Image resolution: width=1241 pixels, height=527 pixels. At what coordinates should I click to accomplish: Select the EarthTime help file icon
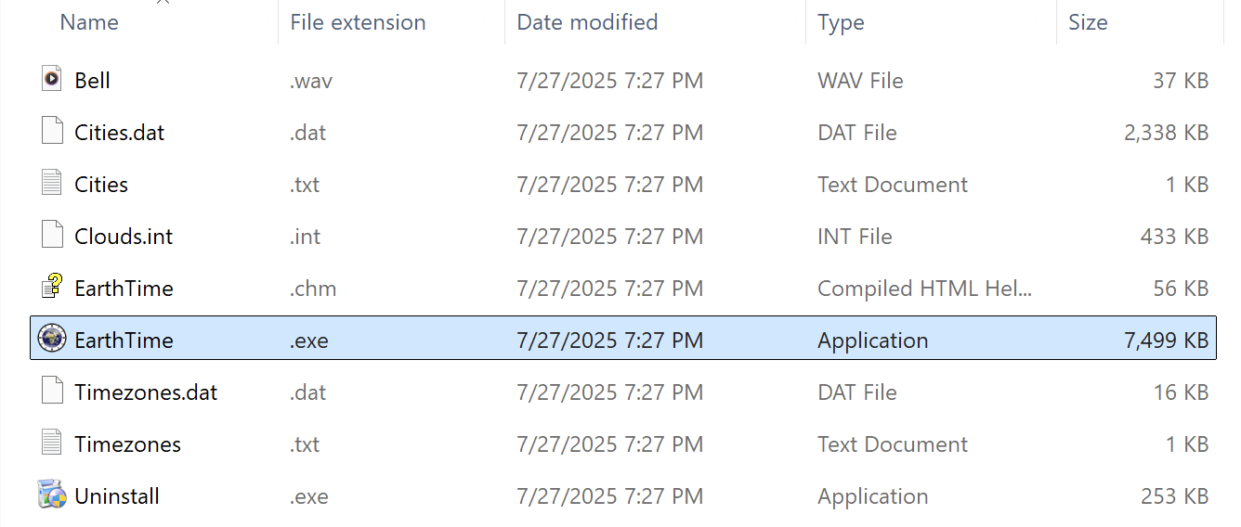(x=52, y=288)
